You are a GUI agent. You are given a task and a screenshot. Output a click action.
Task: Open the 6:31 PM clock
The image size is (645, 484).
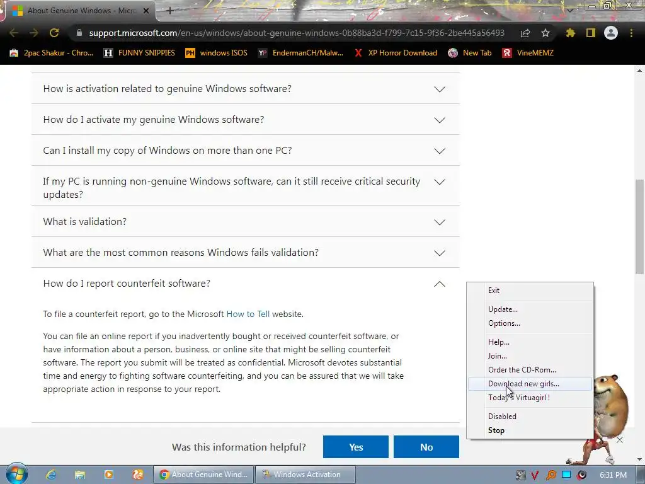point(613,475)
